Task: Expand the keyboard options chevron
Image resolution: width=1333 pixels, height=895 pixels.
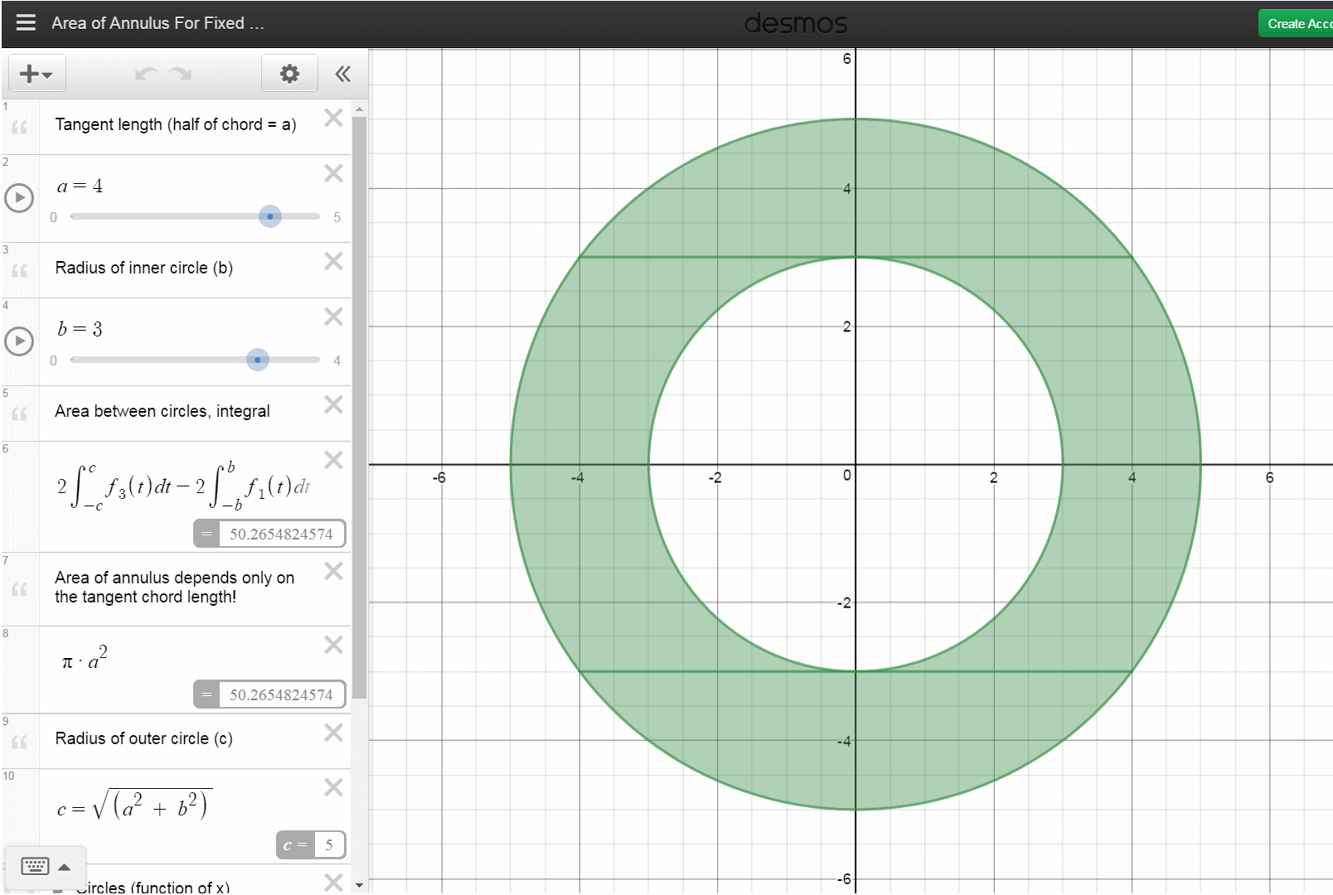Action: [63, 866]
